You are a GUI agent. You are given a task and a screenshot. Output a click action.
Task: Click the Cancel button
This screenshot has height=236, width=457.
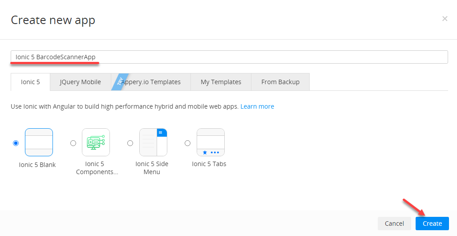tap(394, 224)
